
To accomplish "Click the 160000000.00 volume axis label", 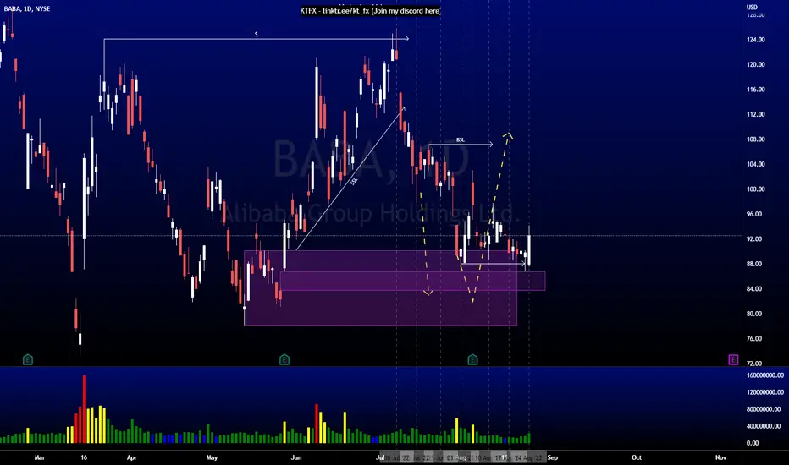I will point(764,375).
